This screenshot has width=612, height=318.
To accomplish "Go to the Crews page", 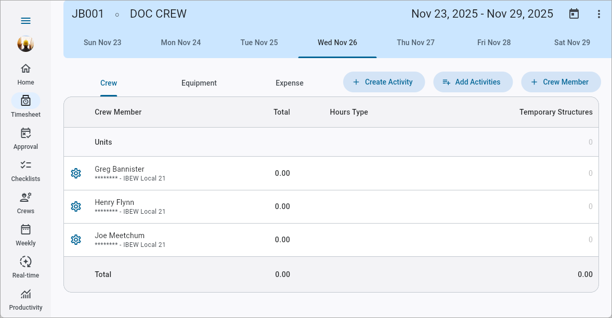I will 25,201.
